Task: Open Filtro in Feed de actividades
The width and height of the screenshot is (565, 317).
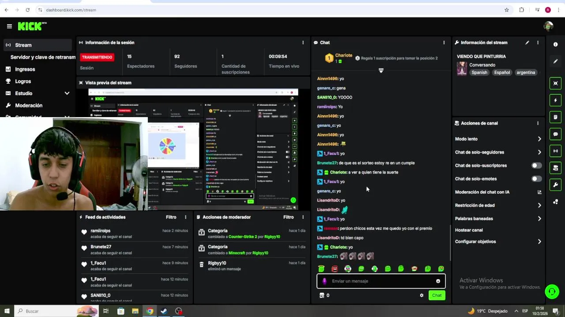Action: tap(171, 217)
